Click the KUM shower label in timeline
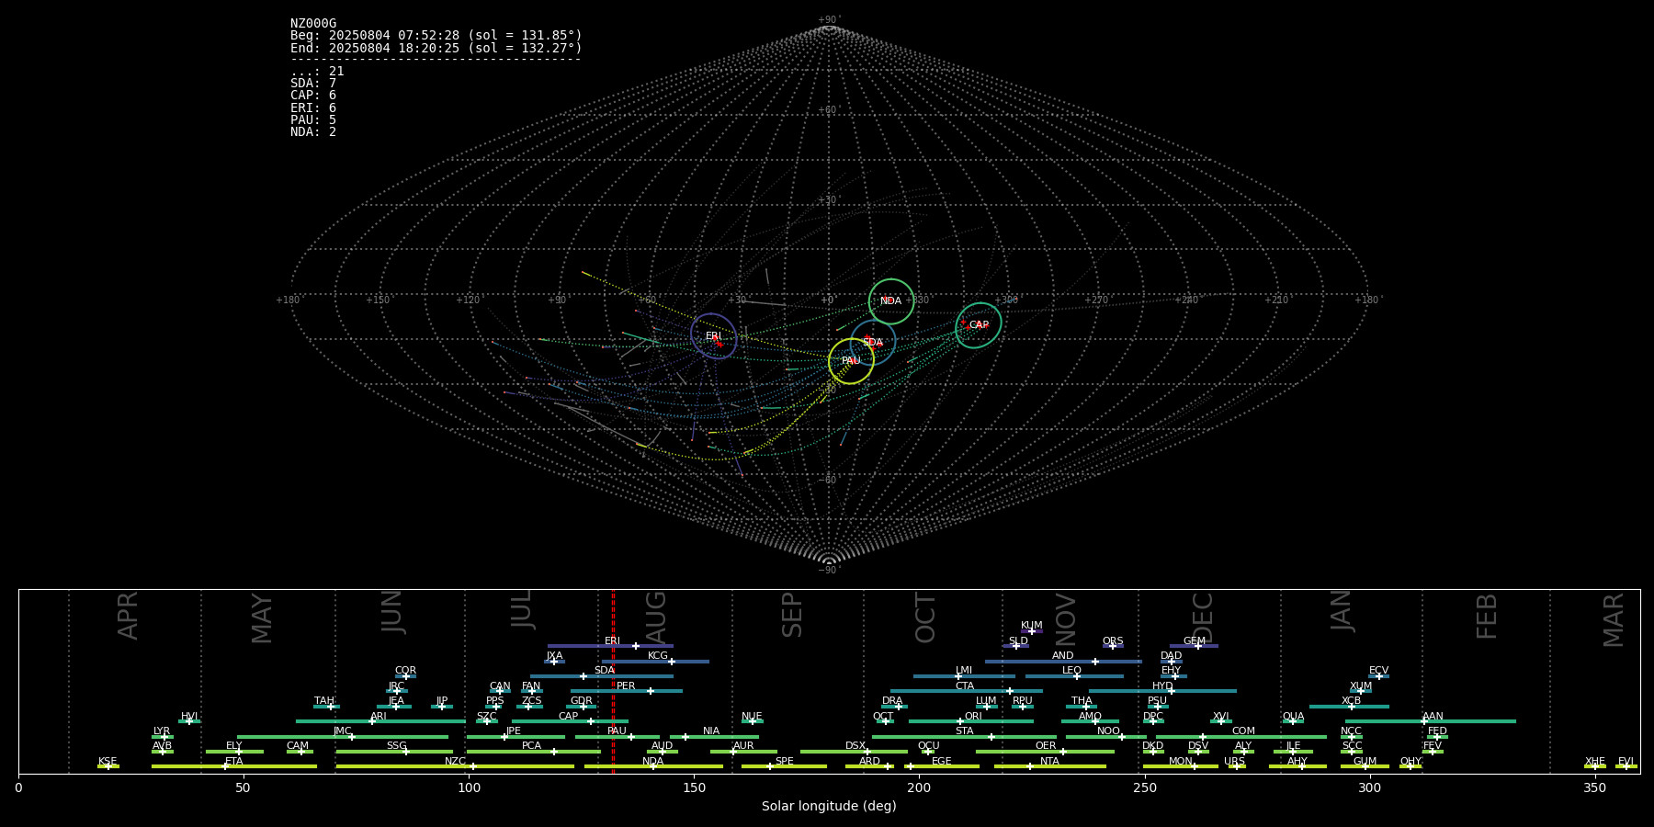Viewport: 1654px width, 827px height. [1032, 626]
